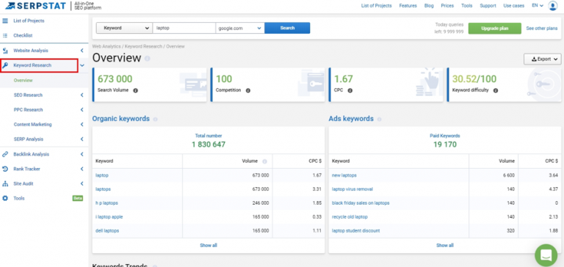Click the Organic keywords section heading
Viewport: 564px width, 267px height.
(x=121, y=119)
